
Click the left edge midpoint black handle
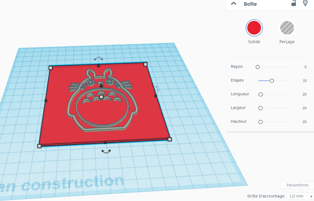46,100
